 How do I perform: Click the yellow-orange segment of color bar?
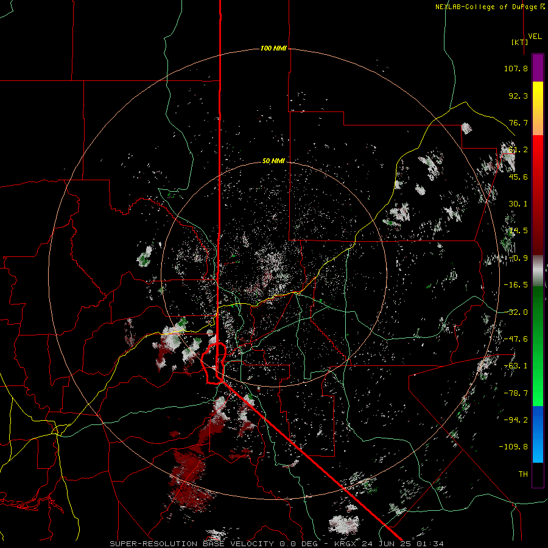(538, 108)
